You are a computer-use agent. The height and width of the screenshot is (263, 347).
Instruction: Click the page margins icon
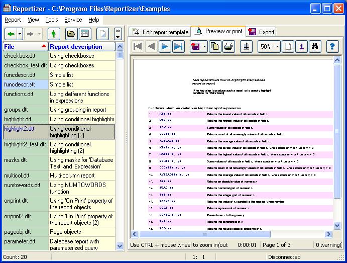click(246, 46)
